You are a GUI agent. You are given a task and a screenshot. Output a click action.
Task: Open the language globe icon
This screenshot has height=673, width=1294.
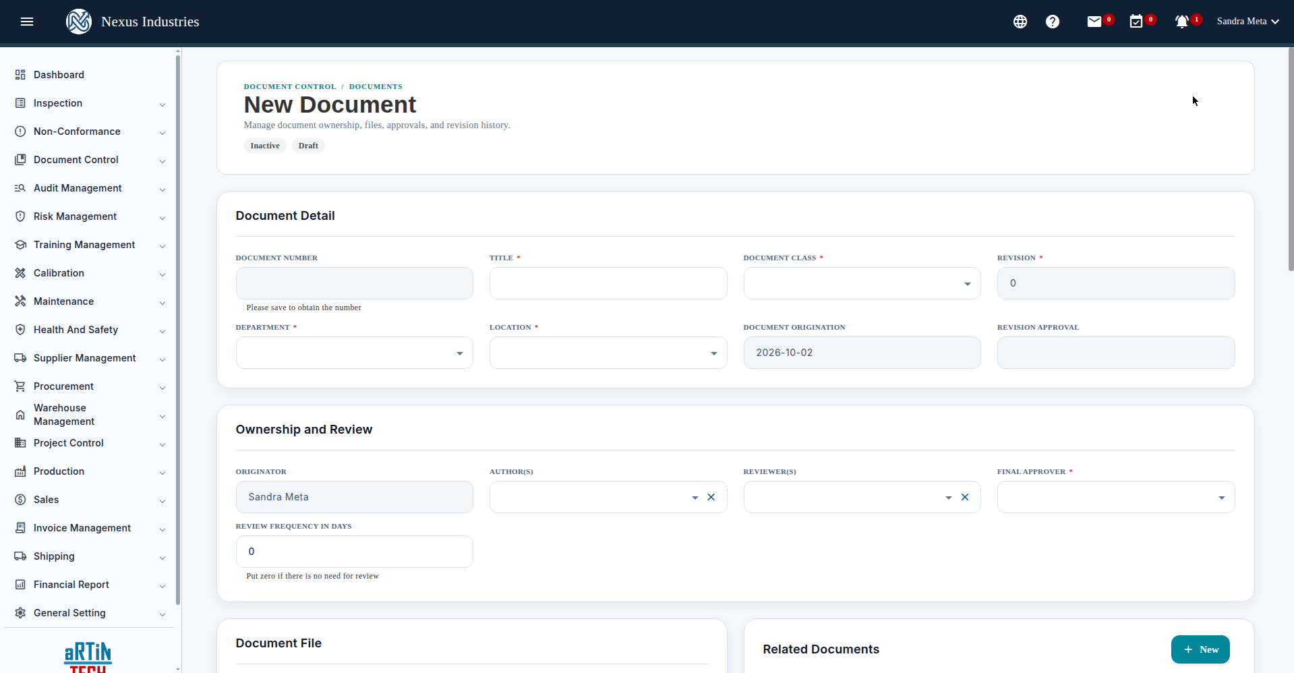point(1020,22)
